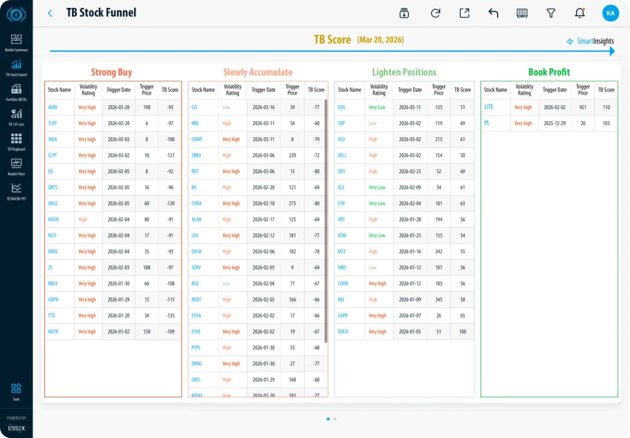Refresh the stock funnel data
Viewport: 630px width, 438px height.
coord(436,13)
